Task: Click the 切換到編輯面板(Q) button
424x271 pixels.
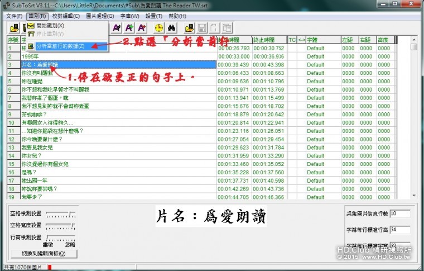Action: tap(44, 254)
